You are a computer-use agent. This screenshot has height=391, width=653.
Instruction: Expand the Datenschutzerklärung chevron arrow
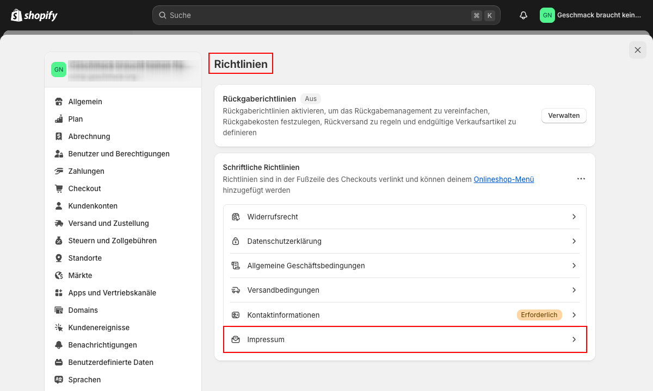pos(574,241)
